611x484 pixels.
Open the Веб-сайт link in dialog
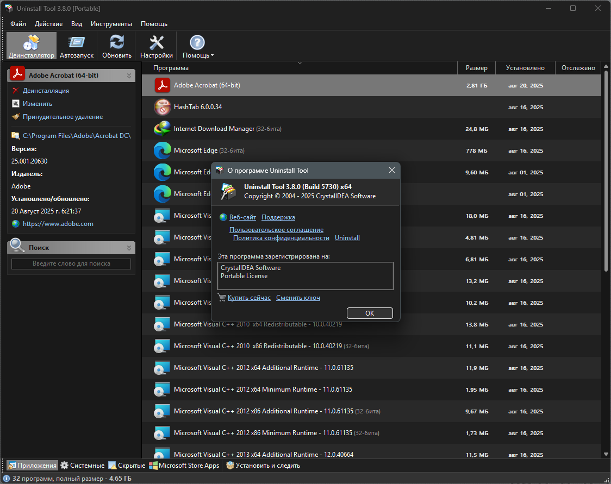pos(242,217)
